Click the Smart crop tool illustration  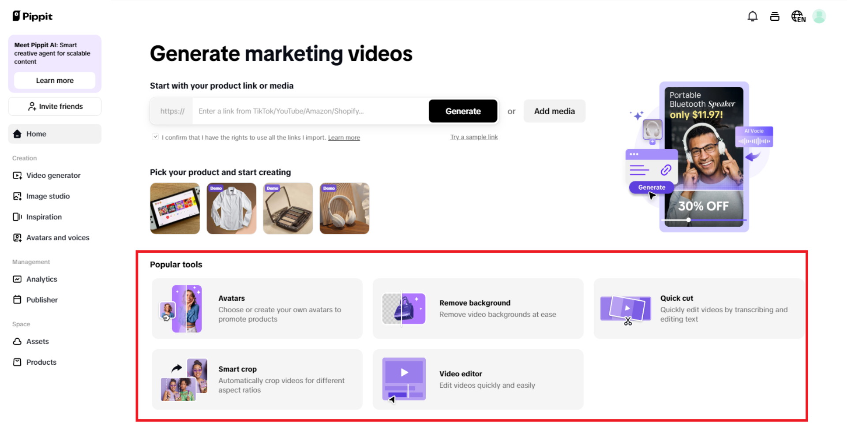pos(184,380)
